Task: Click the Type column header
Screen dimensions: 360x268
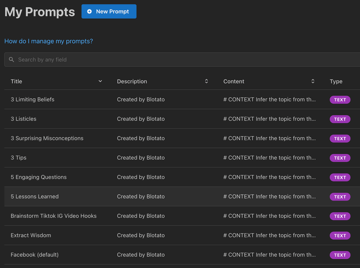Action: click(x=336, y=81)
